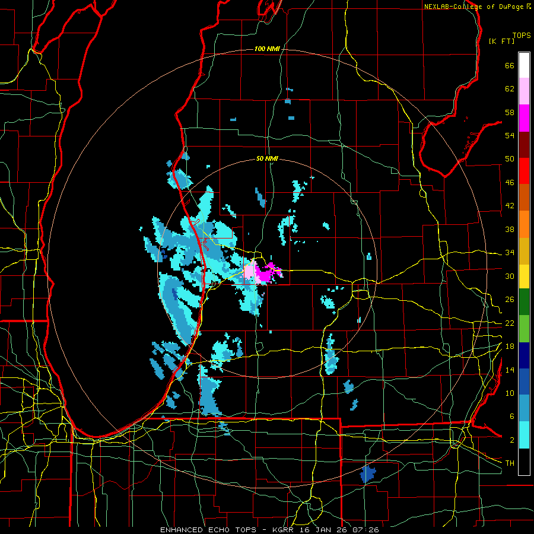Click the dark orange 46 kft legend swatch

[524, 198]
